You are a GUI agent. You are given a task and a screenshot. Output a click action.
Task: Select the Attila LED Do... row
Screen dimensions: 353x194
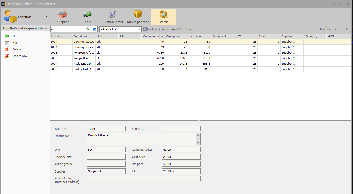coord(200,64)
